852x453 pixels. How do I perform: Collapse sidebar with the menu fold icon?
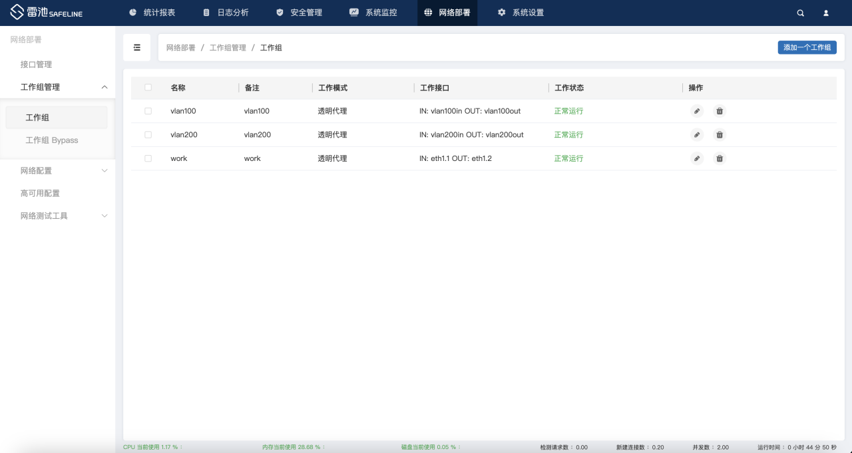point(137,48)
